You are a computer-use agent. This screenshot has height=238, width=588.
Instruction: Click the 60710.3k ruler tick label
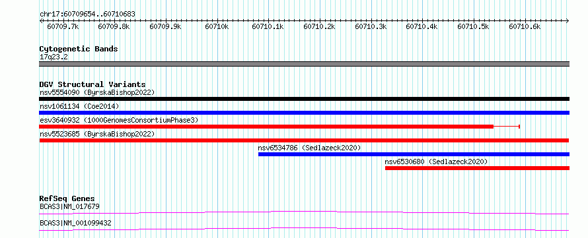pos(371,26)
